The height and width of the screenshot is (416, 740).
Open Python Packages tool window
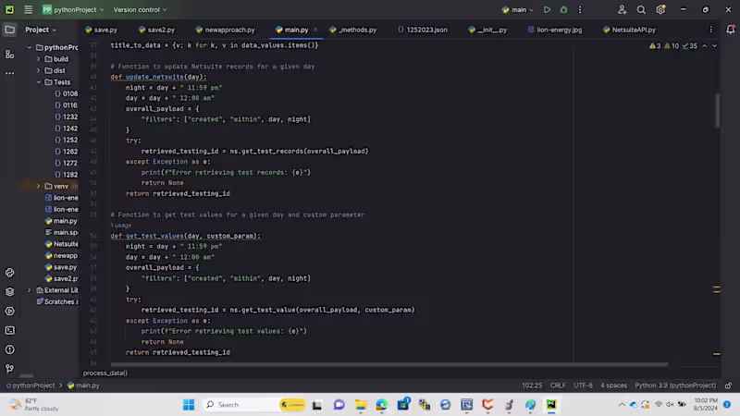[9, 292]
